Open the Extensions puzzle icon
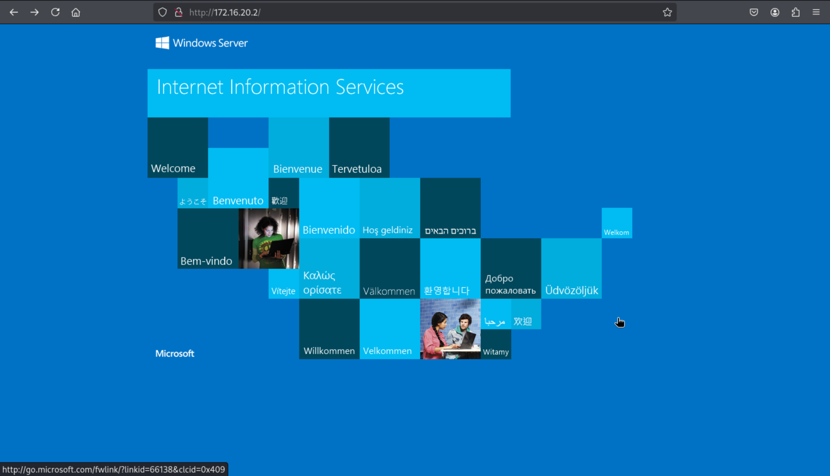The height and width of the screenshot is (476, 830). coord(796,12)
